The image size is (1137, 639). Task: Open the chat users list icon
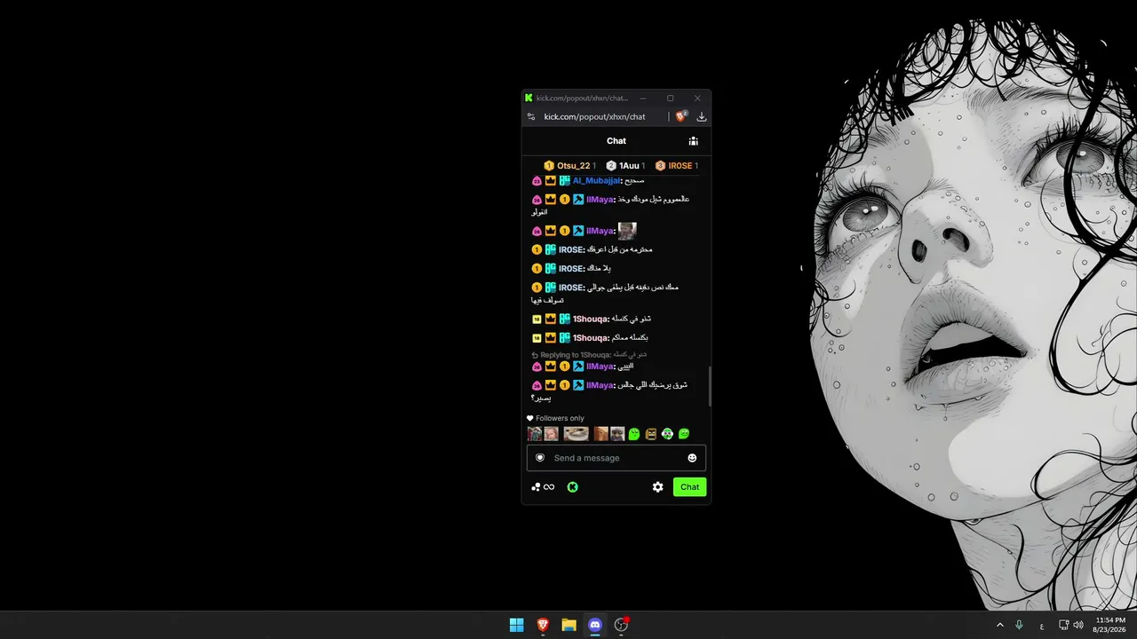693,141
